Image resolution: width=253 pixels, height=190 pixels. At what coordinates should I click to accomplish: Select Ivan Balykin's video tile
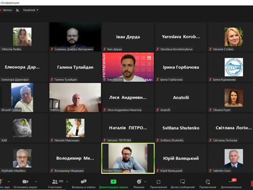click(x=128, y=67)
